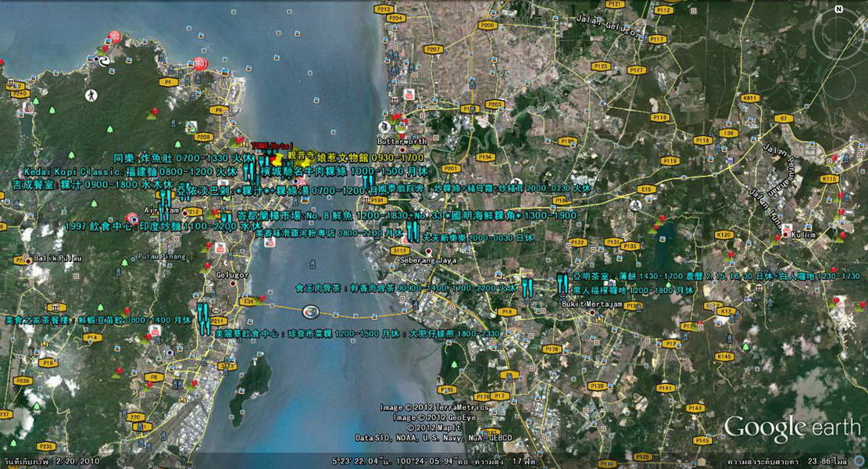Click the P200 road shield

pos(488,26)
